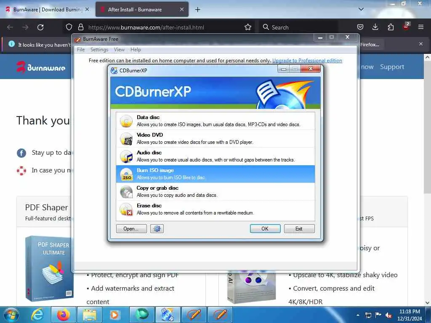Screen dimensions: 431x323
Task: Close the BurnAware Download Burning tab
Action: 87,9
